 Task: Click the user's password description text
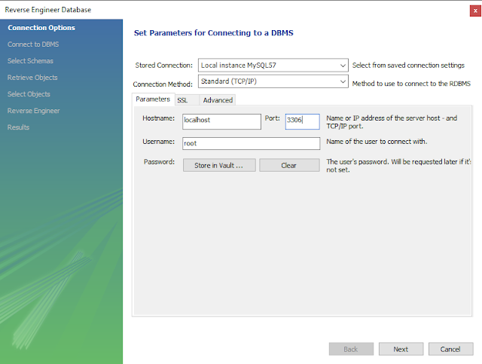tap(398, 166)
